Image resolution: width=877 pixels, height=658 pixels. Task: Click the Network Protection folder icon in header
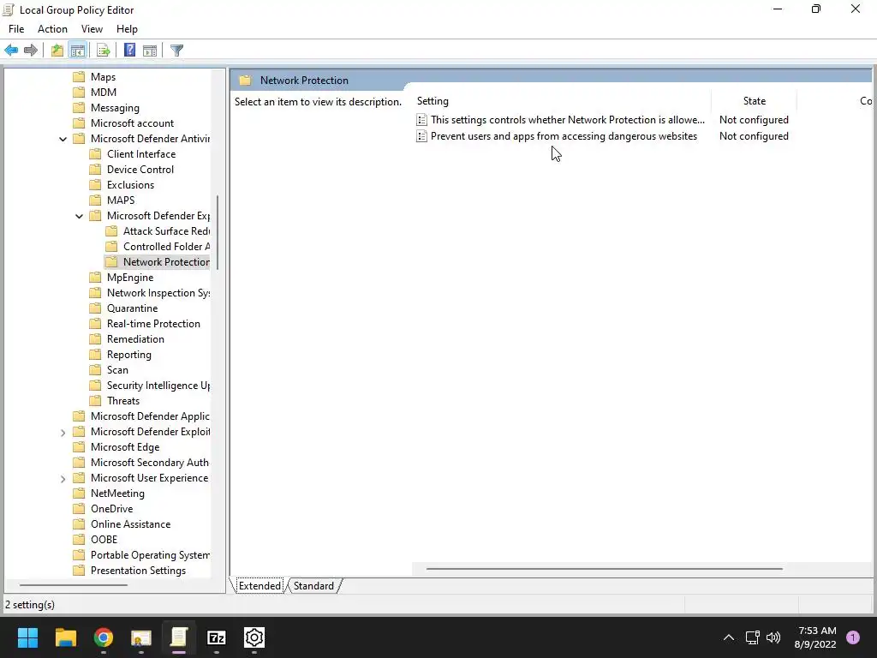pyautogui.click(x=245, y=80)
